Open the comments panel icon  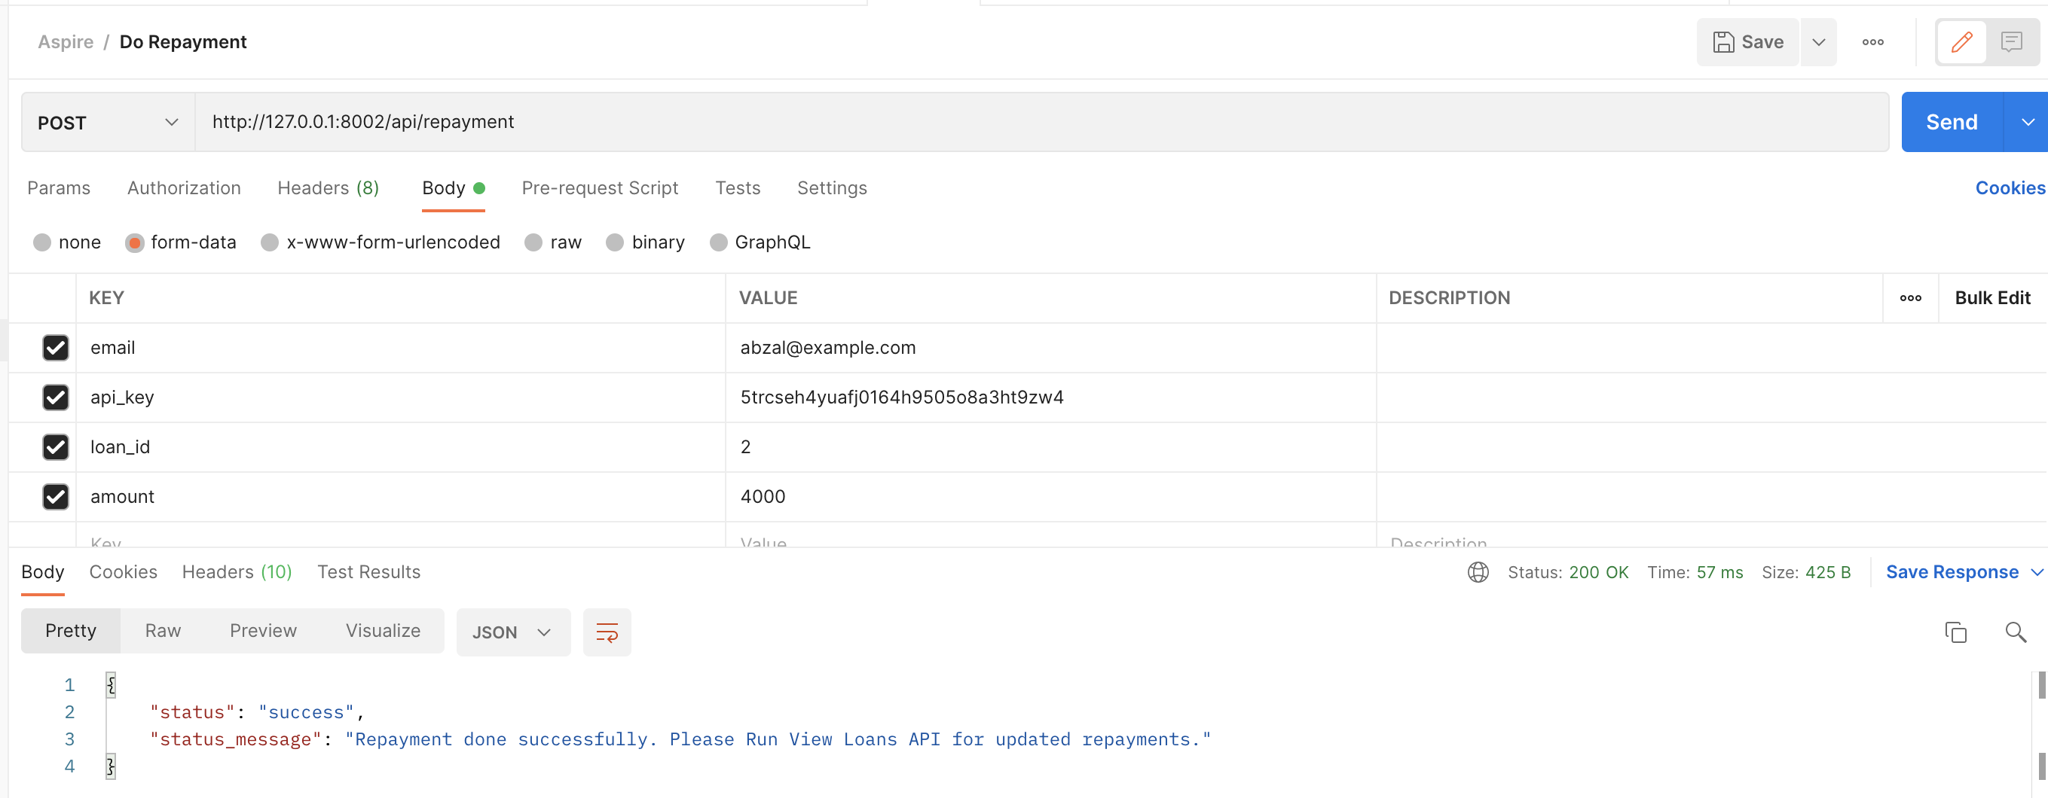(2013, 42)
